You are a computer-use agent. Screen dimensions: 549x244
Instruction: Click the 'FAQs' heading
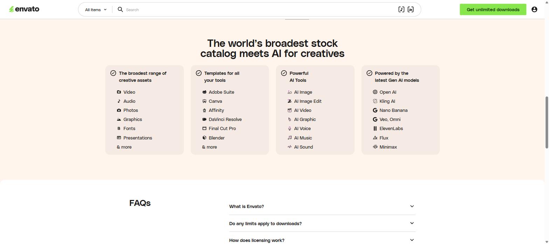coord(140,203)
